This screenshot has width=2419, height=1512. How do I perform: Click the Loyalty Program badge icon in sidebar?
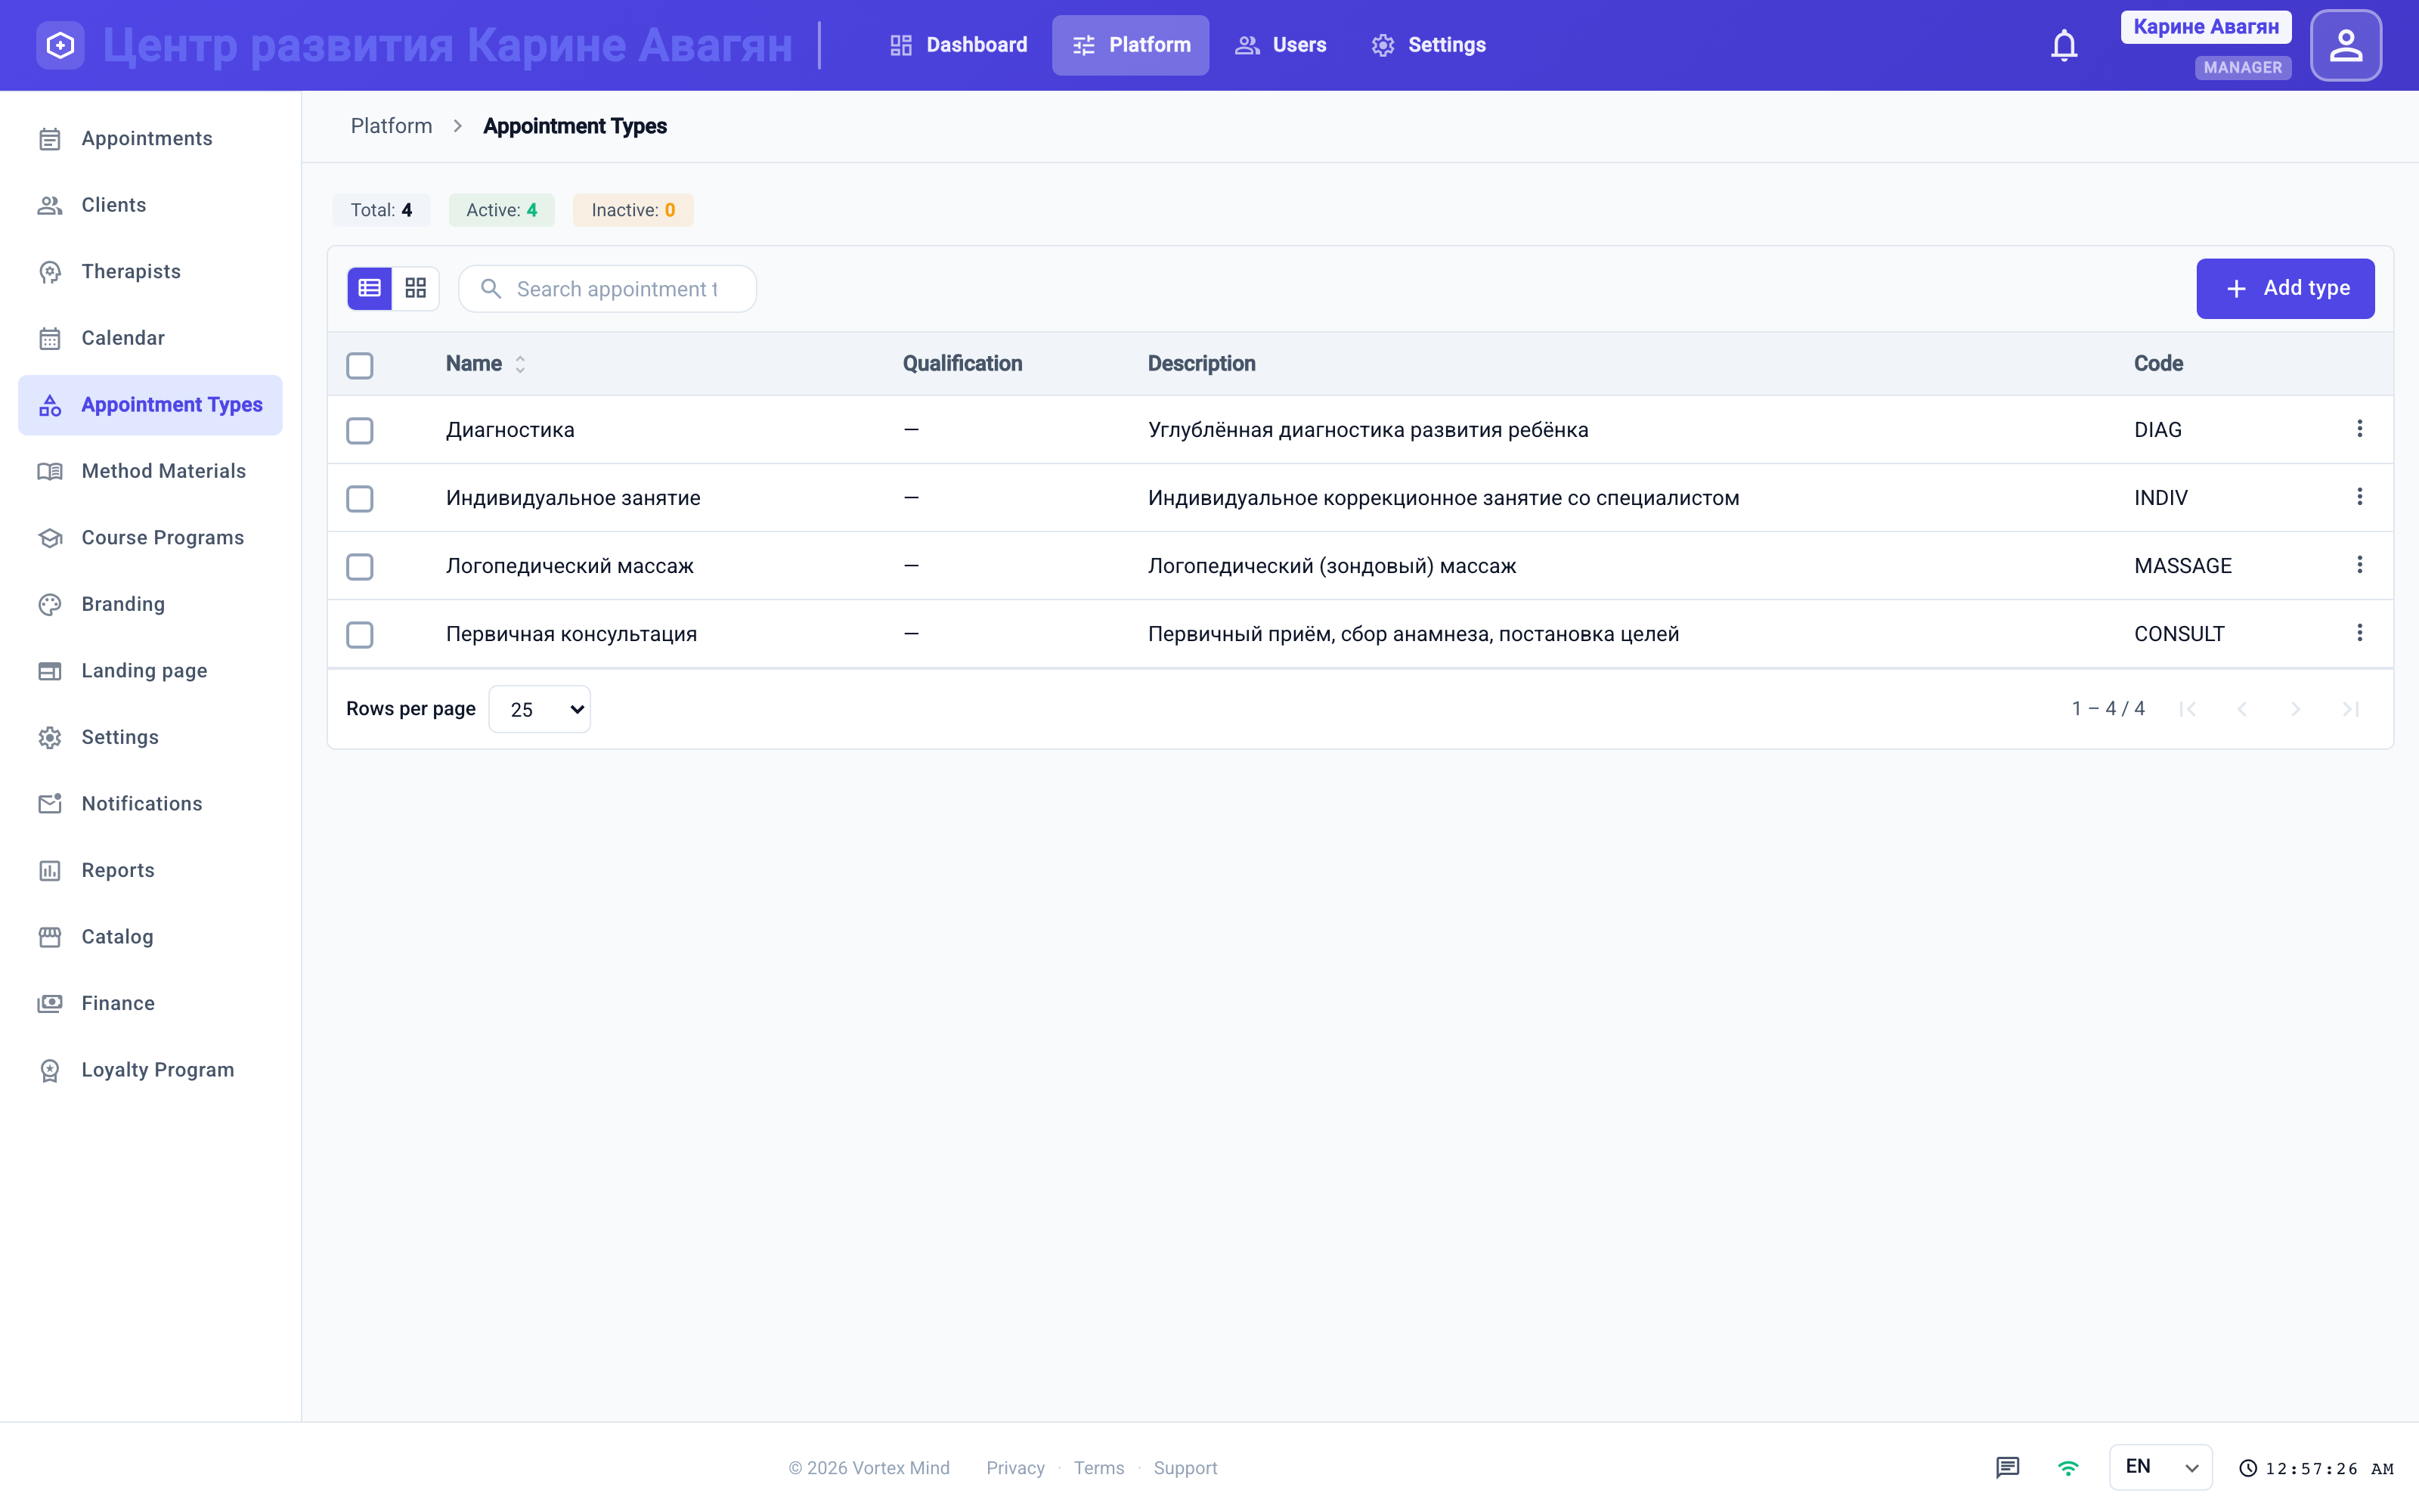pyautogui.click(x=50, y=1071)
